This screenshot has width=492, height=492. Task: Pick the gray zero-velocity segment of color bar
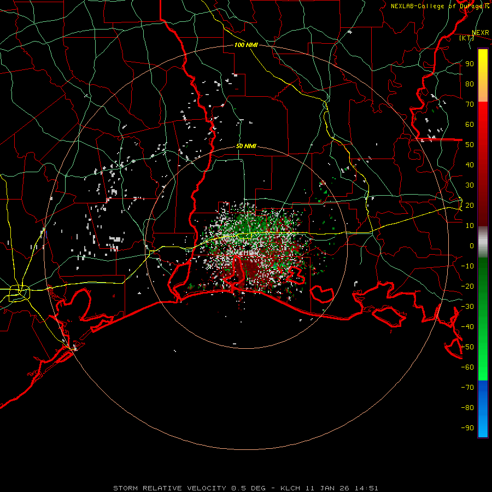(x=483, y=242)
